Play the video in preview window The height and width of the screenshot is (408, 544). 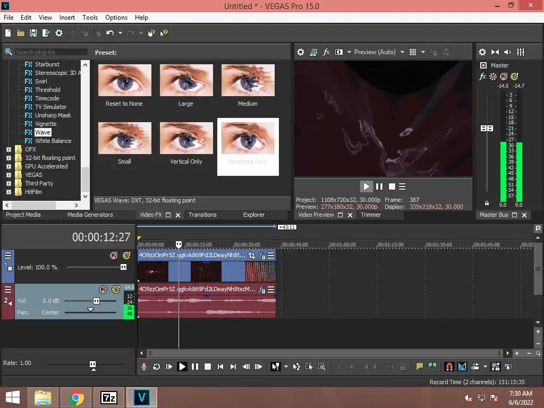coord(367,186)
